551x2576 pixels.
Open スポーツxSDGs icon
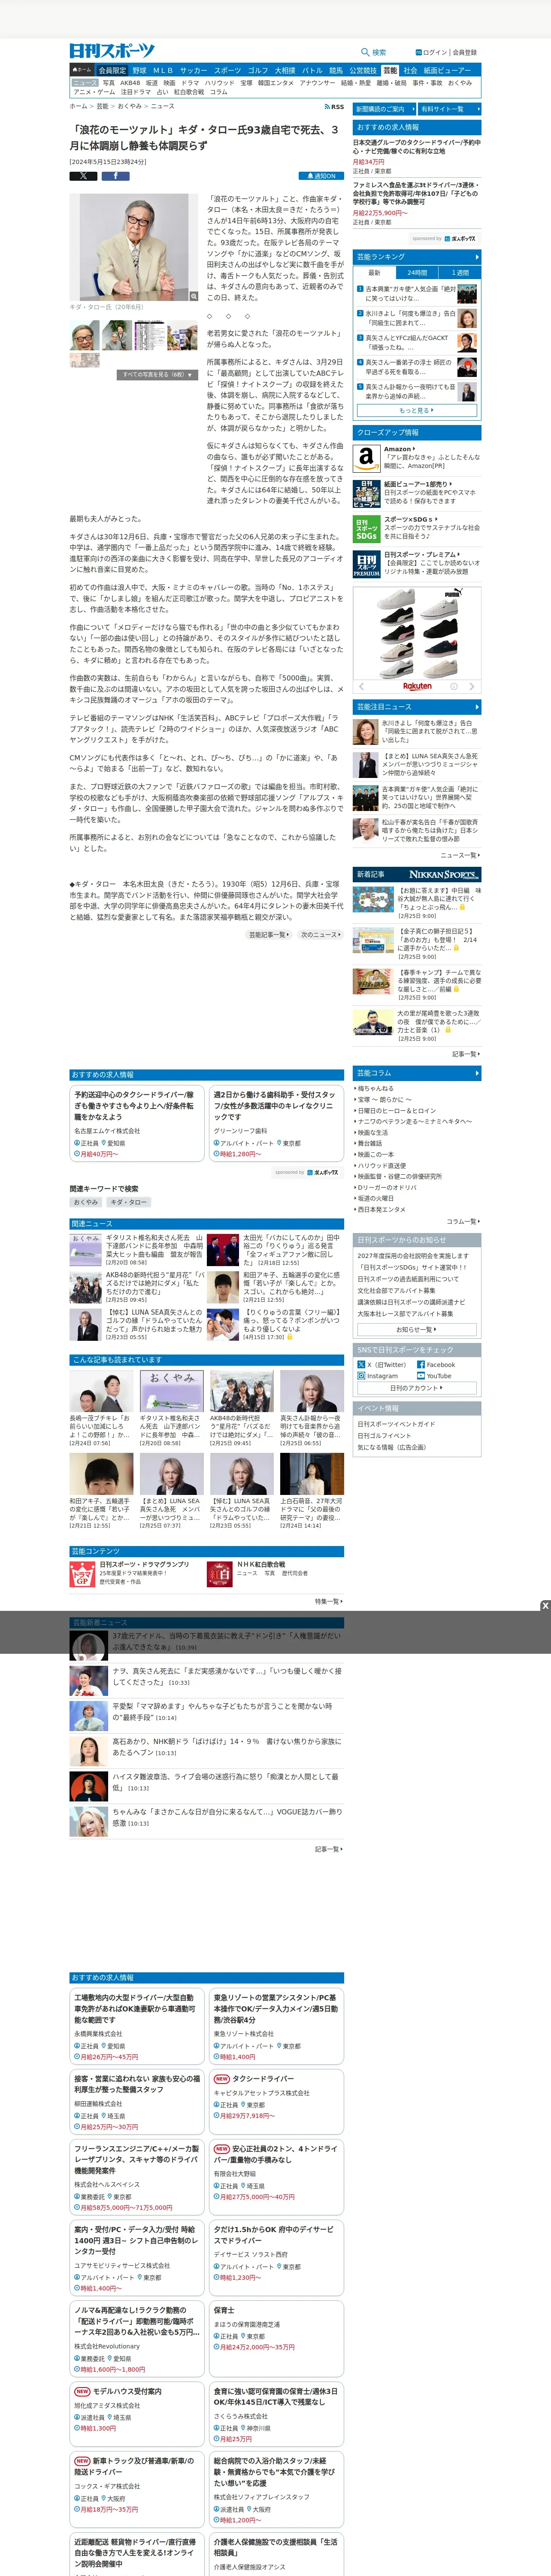[x=366, y=529]
